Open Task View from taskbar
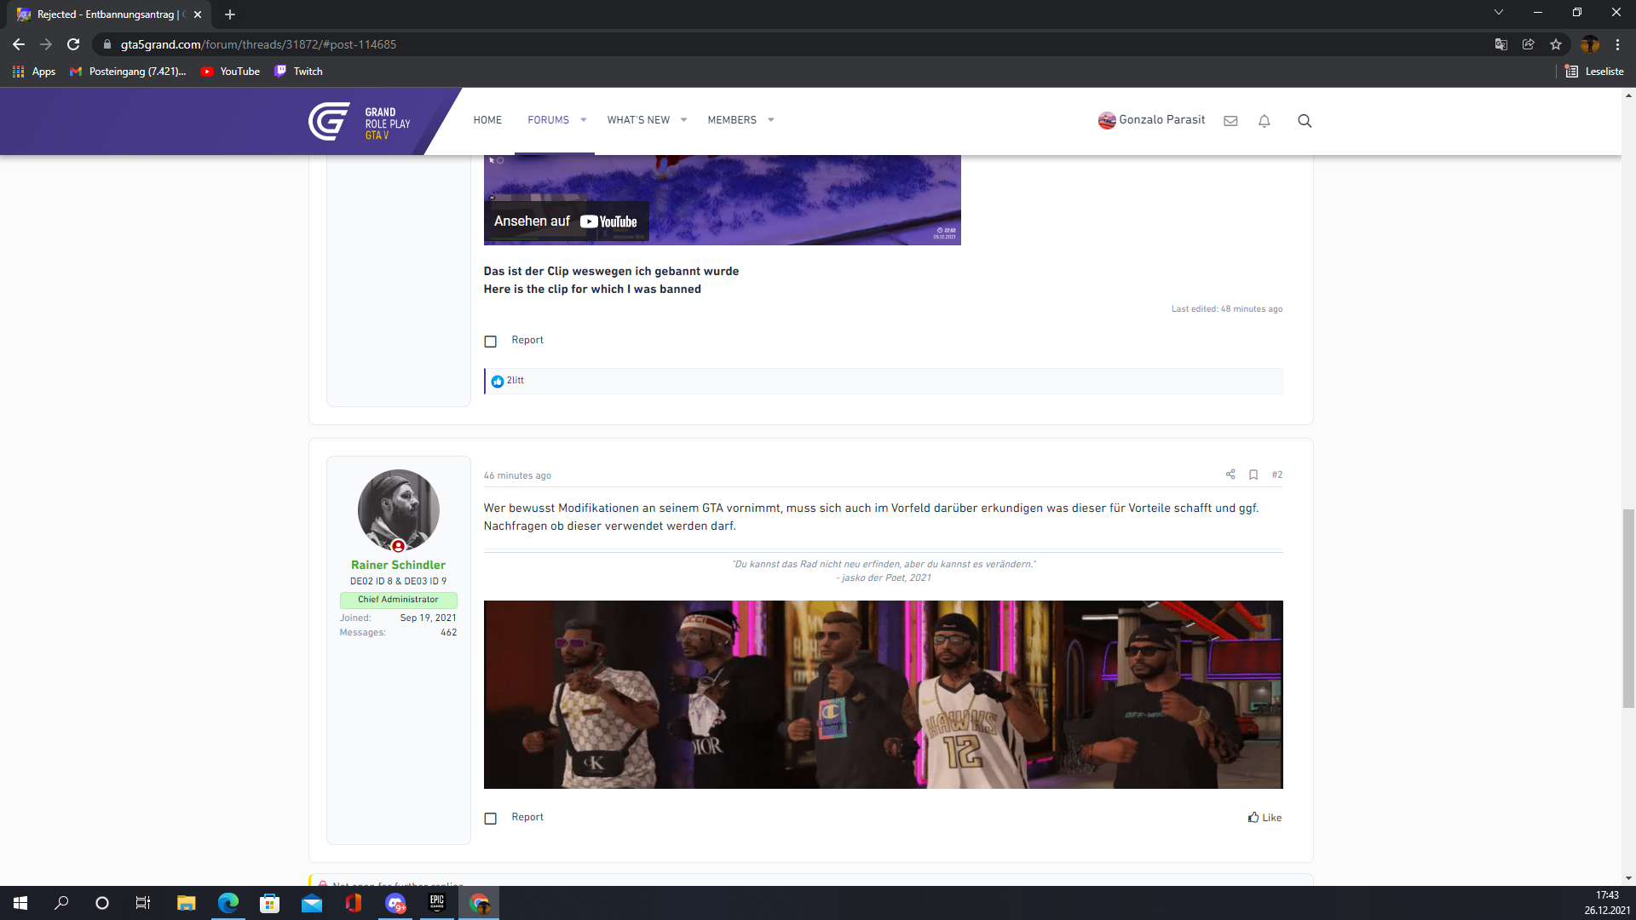The height and width of the screenshot is (920, 1636). 143,903
